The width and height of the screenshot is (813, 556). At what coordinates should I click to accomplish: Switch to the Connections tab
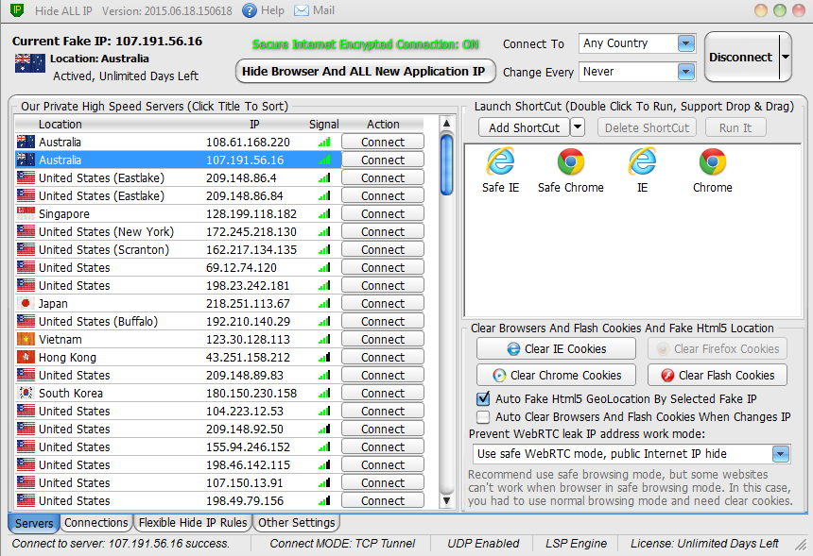[x=96, y=523]
